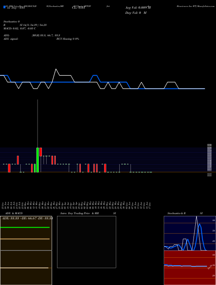Click the 'Stochastics & R SI' panel title
This screenshot has width=216, height=285.
coord(185,213)
